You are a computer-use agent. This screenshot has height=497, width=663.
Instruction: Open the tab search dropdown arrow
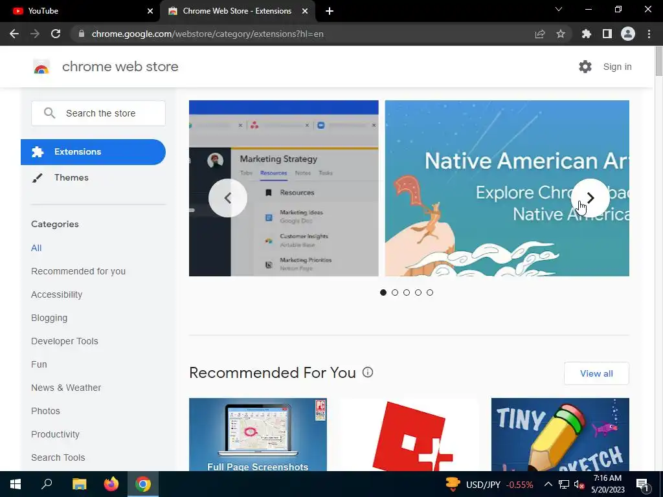point(559,9)
